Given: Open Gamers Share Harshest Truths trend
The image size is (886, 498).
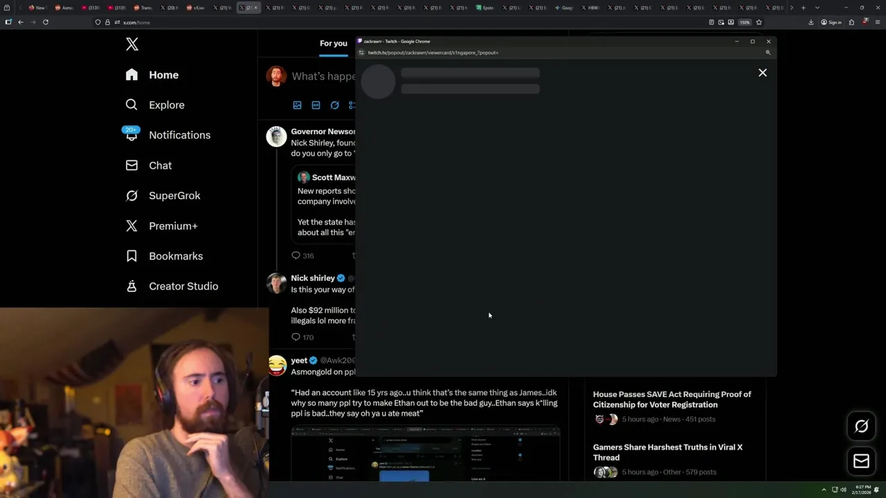Looking at the screenshot, I should point(667,452).
